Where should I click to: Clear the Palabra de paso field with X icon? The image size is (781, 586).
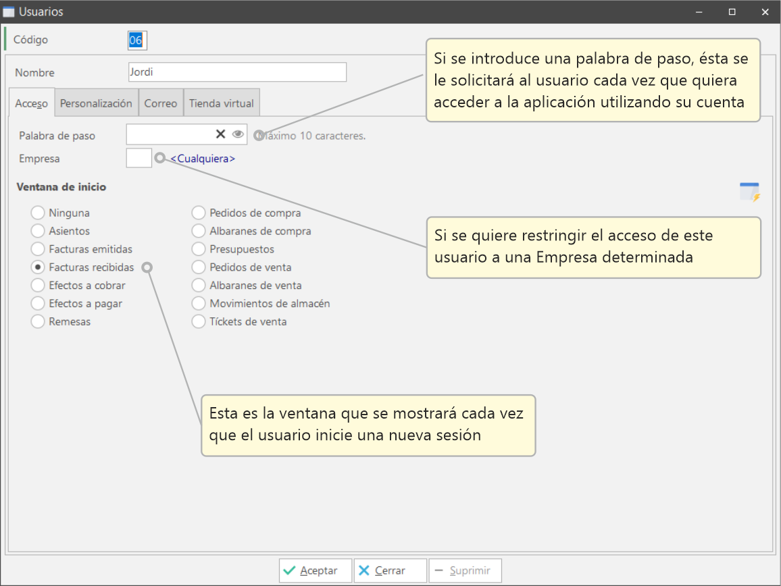(220, 134)
